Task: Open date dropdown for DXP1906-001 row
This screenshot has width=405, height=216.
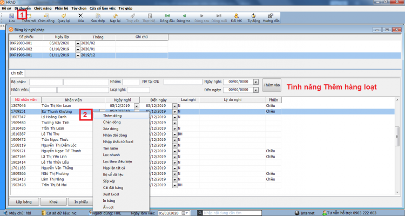Action: (77, 55)
